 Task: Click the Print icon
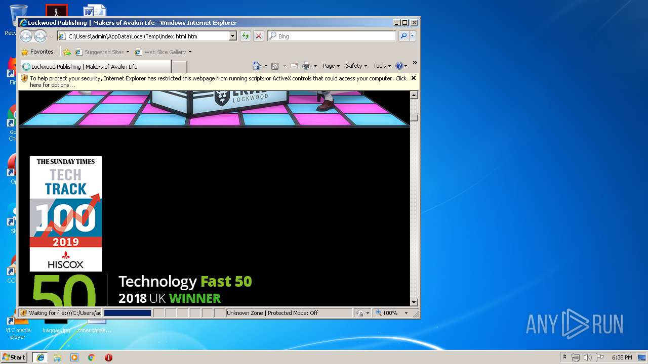[306, 66]
